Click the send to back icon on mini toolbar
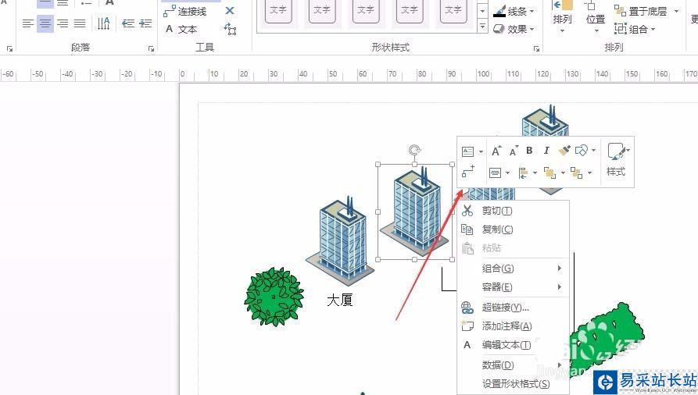The image size is (698, 395). coord(577,173)
